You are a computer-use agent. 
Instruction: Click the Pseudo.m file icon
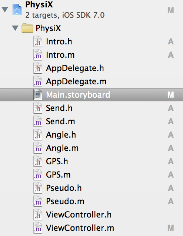(38, 201)
